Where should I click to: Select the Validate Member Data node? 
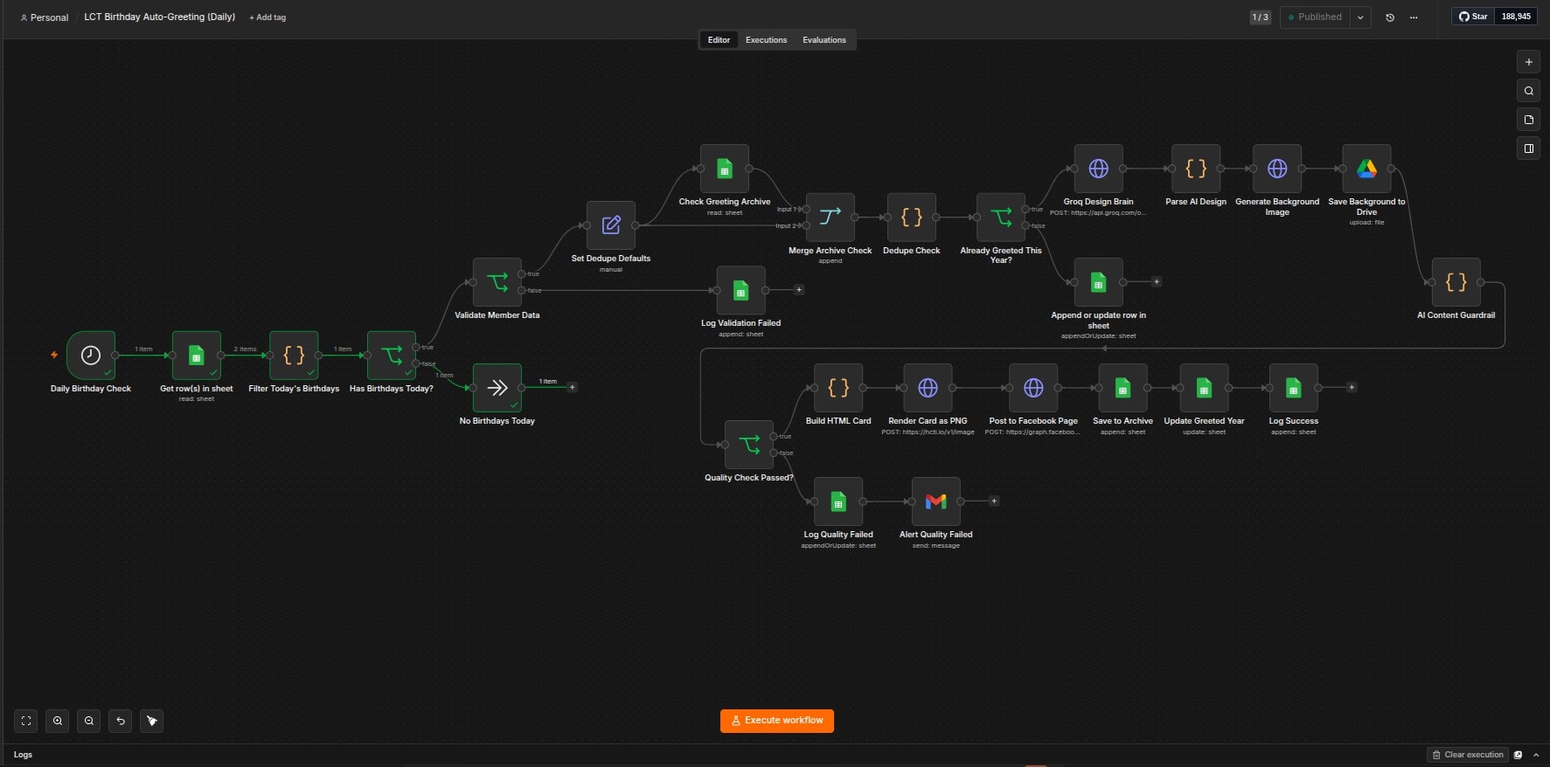497,282
